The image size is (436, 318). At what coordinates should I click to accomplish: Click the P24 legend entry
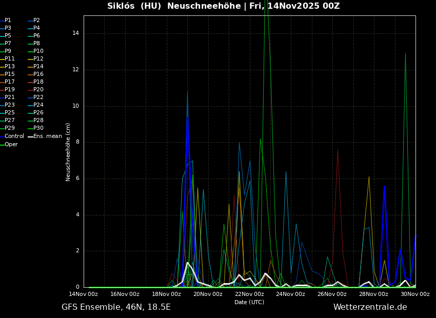[38, 105]
